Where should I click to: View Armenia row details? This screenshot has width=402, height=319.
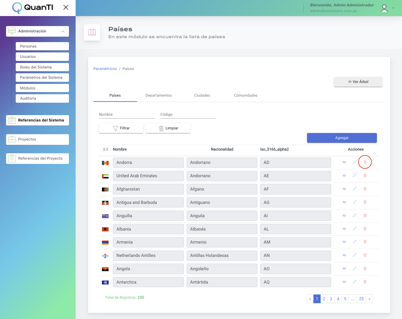point(344,242)
